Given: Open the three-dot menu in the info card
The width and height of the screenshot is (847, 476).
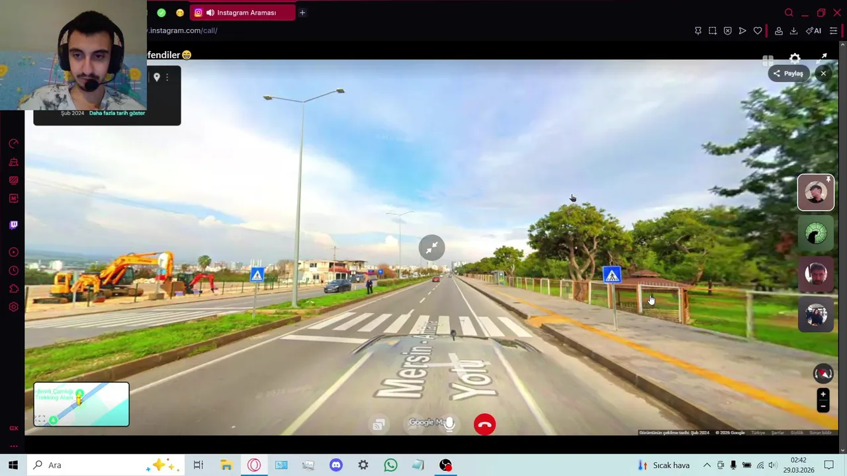Looking at the screenshot, I should [x=167, y=77].
